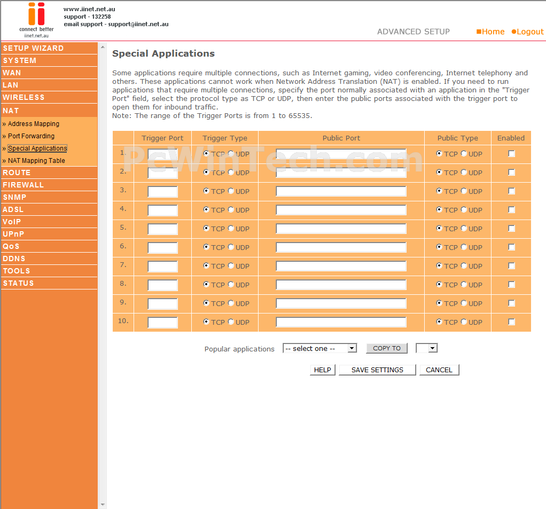Click the Public Port field in row 7

point(341,266)
